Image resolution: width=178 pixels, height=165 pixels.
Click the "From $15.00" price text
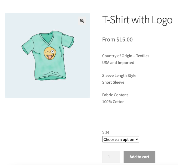[x=117, y=40]
